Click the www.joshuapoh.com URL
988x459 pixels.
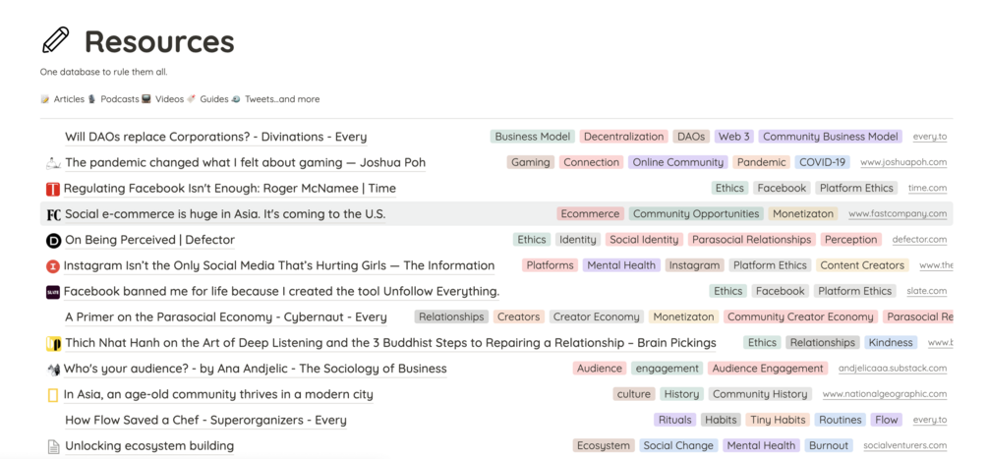tap(903, 162)
